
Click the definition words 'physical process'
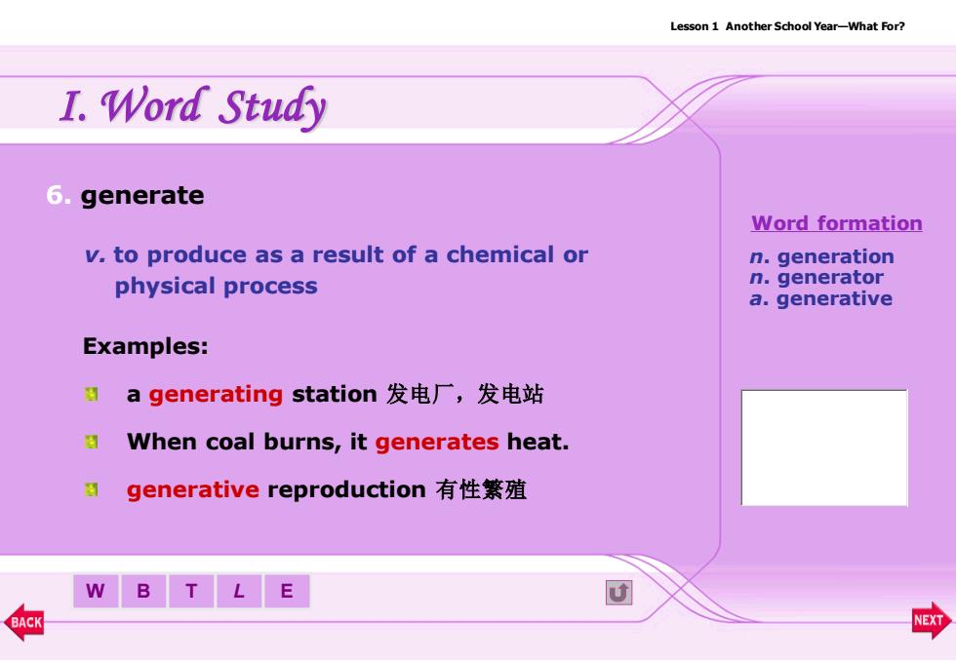tap(216, 287)
